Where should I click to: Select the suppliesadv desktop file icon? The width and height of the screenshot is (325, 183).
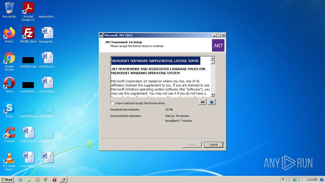pyautogui.click(x=47, y=137)
